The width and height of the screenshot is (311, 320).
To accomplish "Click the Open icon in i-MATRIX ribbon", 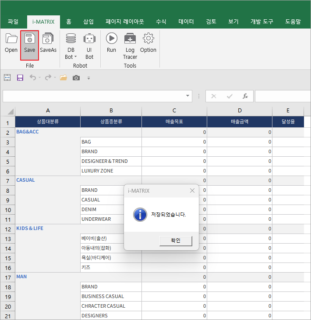I will tap(11, 43).
